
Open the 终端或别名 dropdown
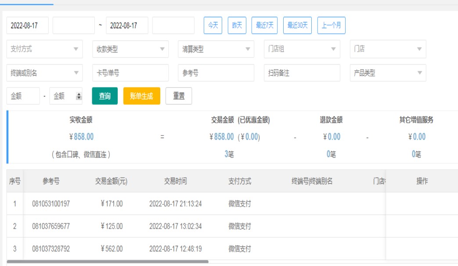tap(44, 73)
